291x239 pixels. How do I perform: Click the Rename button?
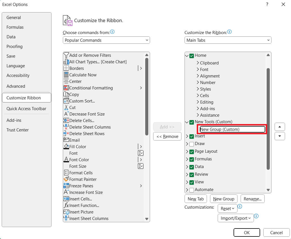(x=253, y=199)
